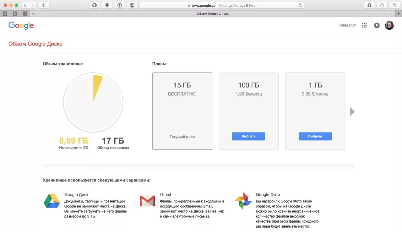The image size is (402, 232).
Task: Click the Google Диск triangle icon
Action: click(x=52, y=201)
